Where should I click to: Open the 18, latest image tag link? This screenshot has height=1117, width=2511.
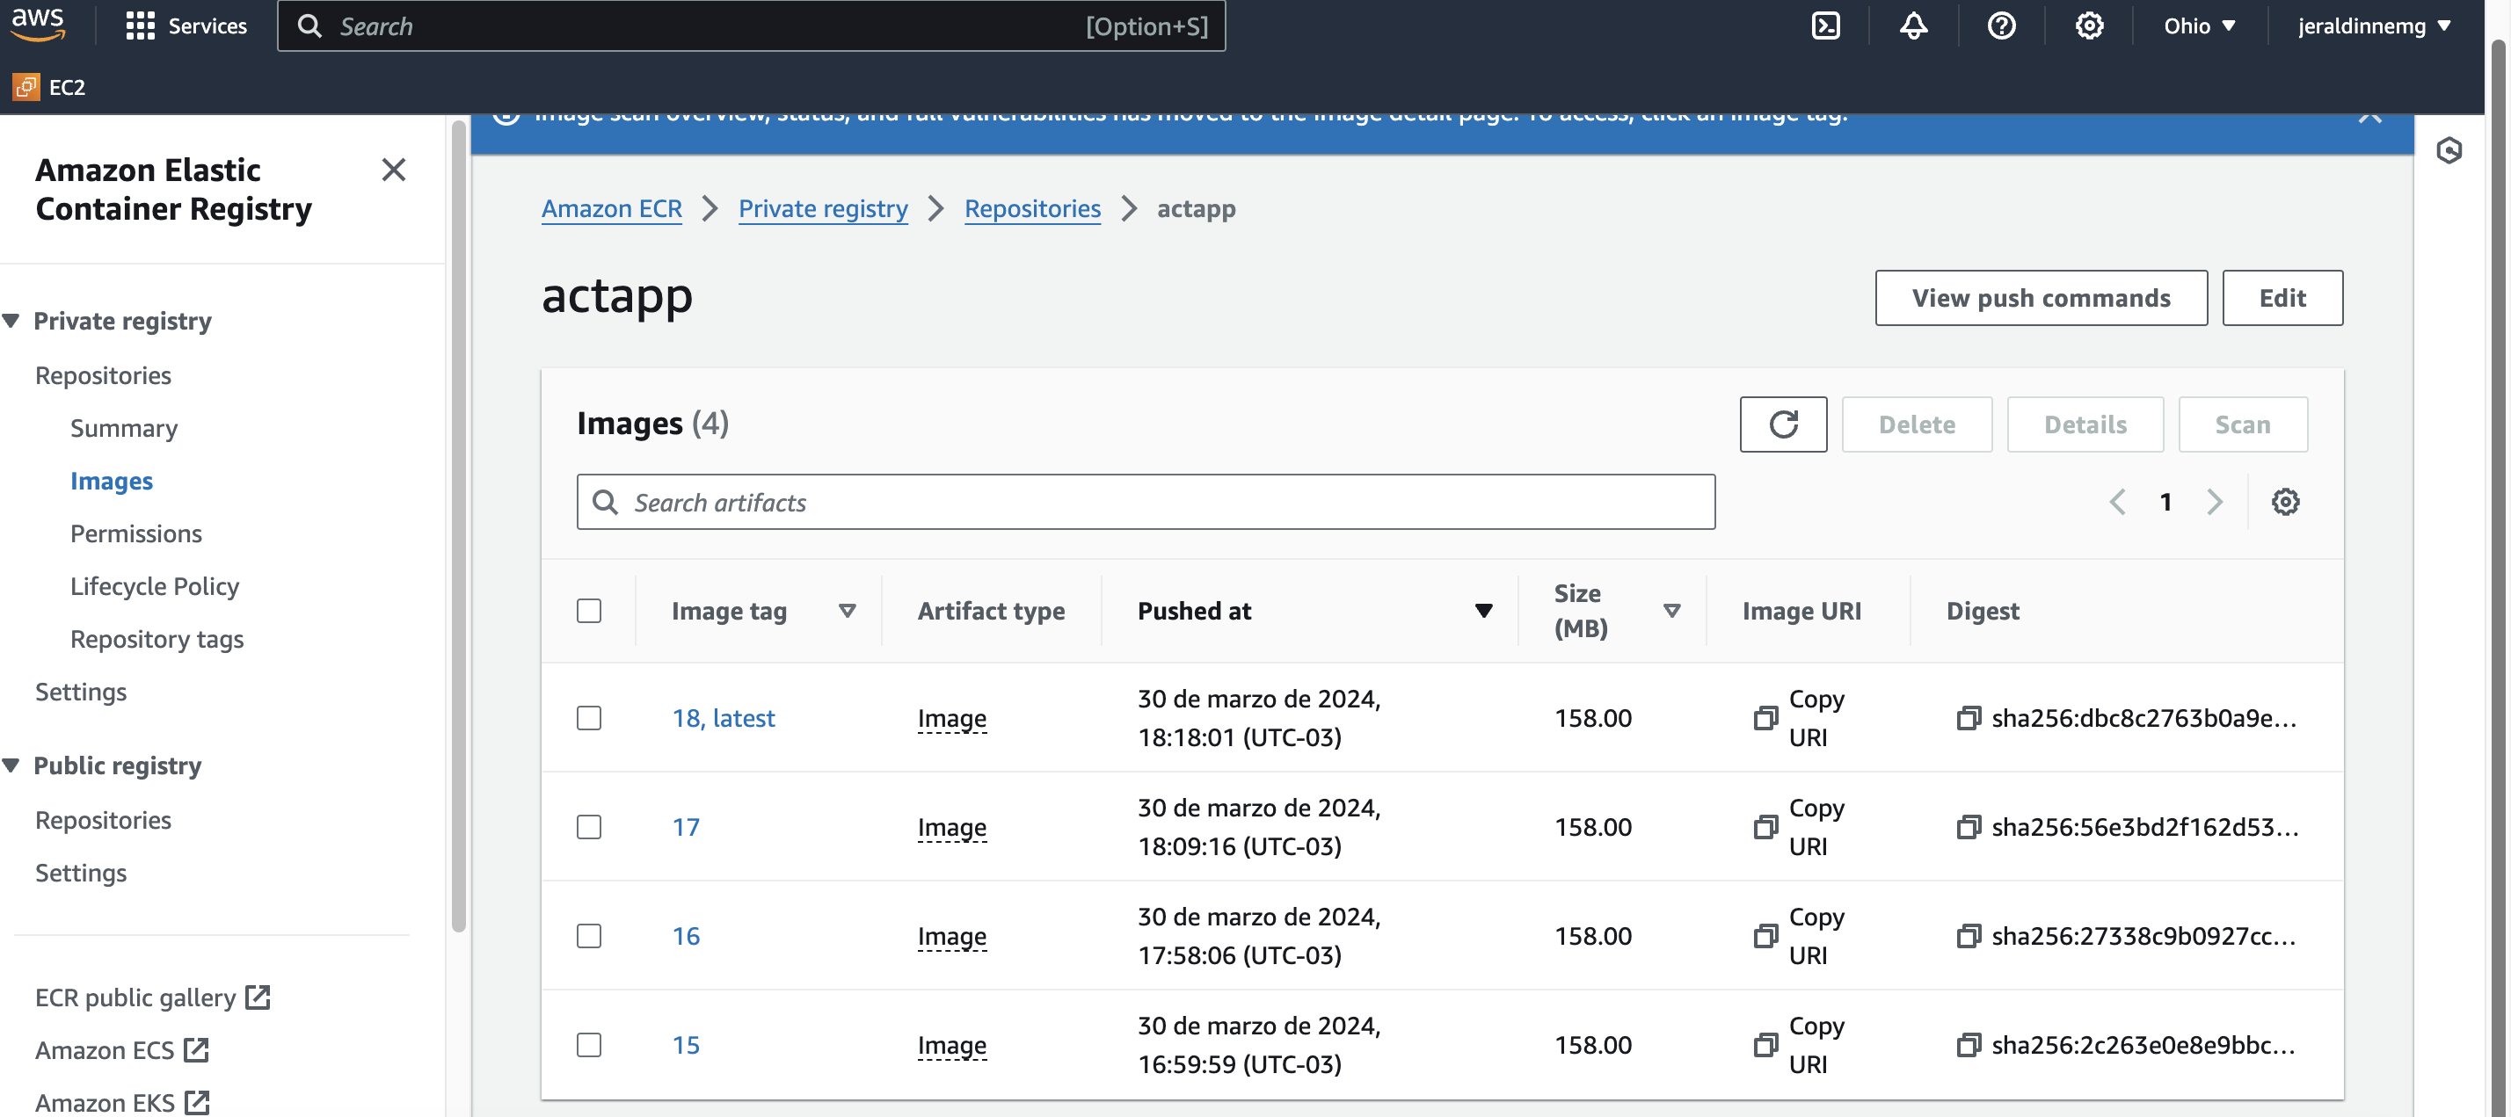click(723, 718)
